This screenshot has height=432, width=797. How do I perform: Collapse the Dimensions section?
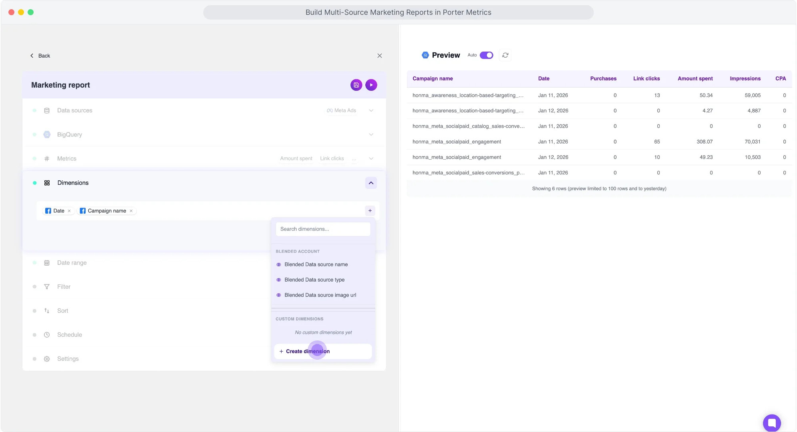(x=370, y=183)
